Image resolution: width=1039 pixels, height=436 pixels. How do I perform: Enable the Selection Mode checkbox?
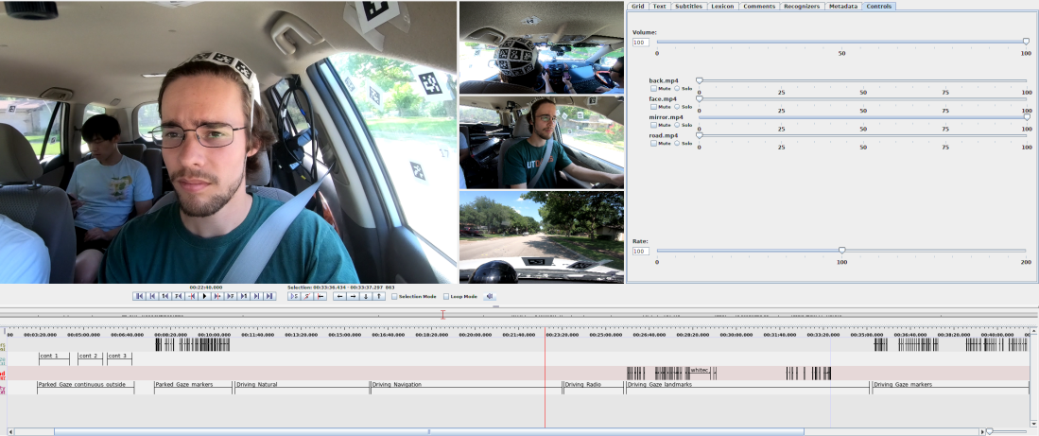(395, 296)
